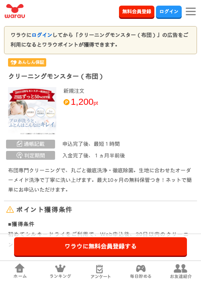Image resolution: width=201 pixels, height=281 pixels.
Task: Open the お友達紹介 people icon
Action: point(180,268)
